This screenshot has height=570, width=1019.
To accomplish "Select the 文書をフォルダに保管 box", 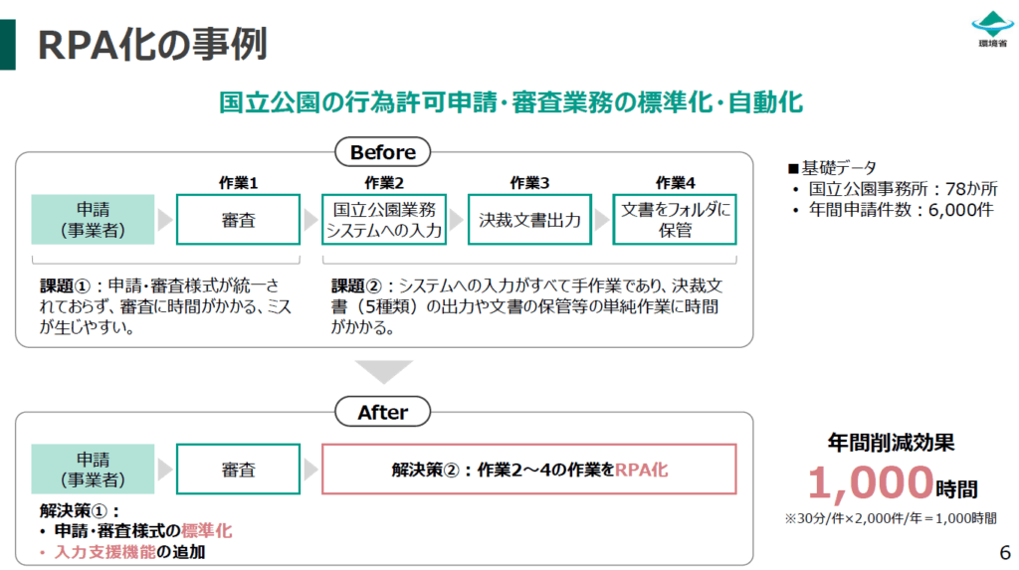I will [675, 220].
